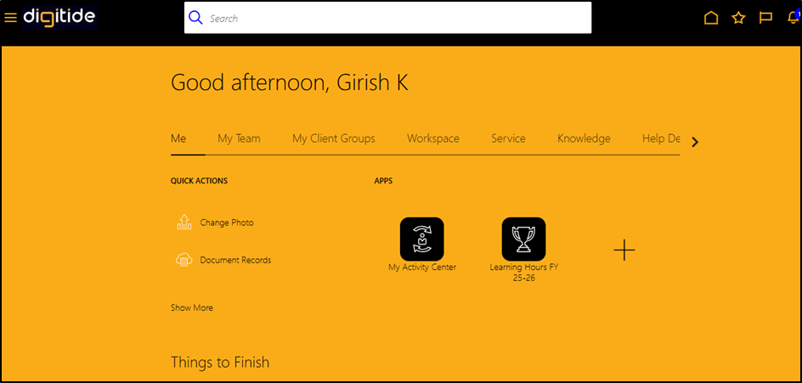Go to Home via house icon
Viewport: 802px width, 383px height.
[711, 18]
